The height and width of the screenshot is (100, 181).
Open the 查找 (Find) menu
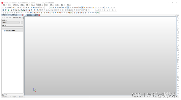tap(46, 5)
